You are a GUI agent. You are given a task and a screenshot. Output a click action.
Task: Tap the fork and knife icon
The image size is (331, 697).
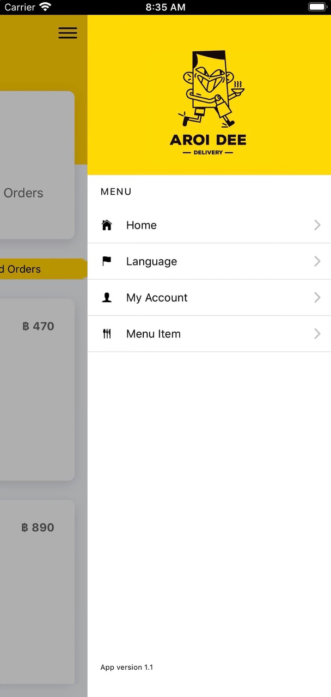click(x=107, y=334)
